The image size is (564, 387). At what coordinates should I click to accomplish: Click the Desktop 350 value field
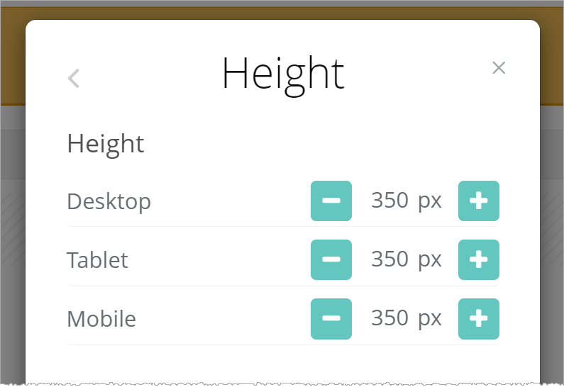(389, 201)
